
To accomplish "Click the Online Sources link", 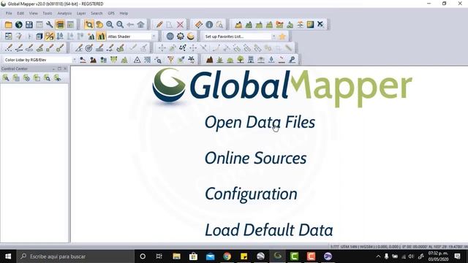I will 255,158.
